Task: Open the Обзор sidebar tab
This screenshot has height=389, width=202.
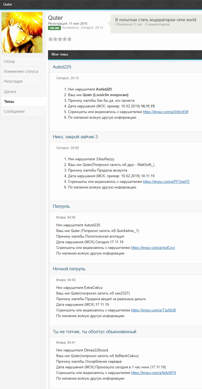Action: [x=23, y=61]
